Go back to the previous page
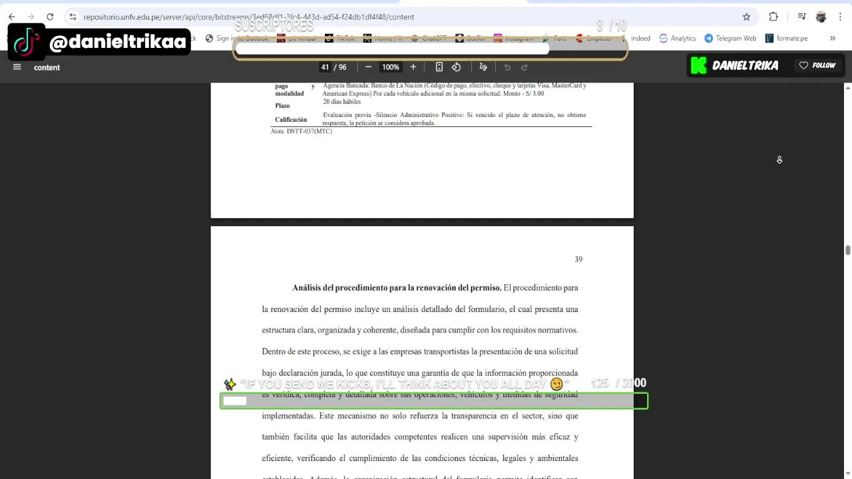The height and width of the screenshot is (479, 852). (11, 17)
